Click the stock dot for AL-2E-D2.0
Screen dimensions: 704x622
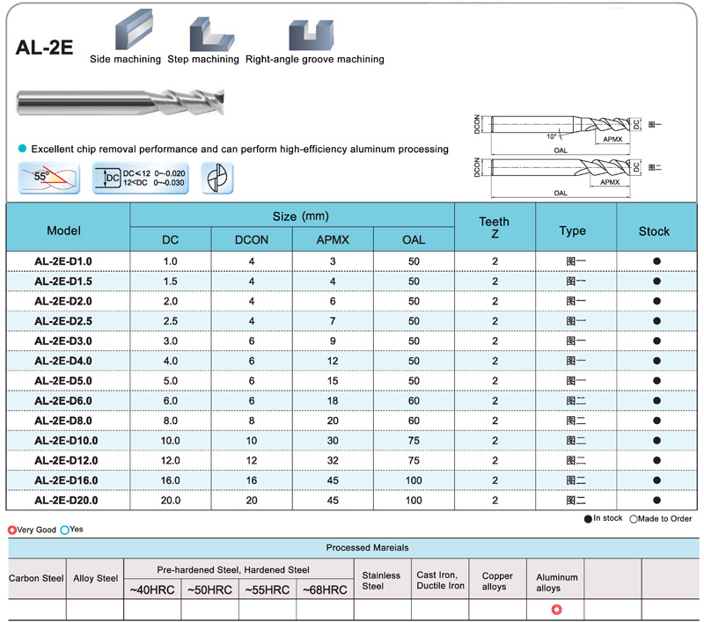(656, 301)
